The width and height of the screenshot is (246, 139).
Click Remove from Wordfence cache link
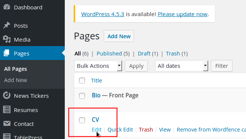pos(211,130)
